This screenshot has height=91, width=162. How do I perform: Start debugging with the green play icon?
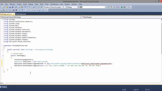(x=42, y=7)
